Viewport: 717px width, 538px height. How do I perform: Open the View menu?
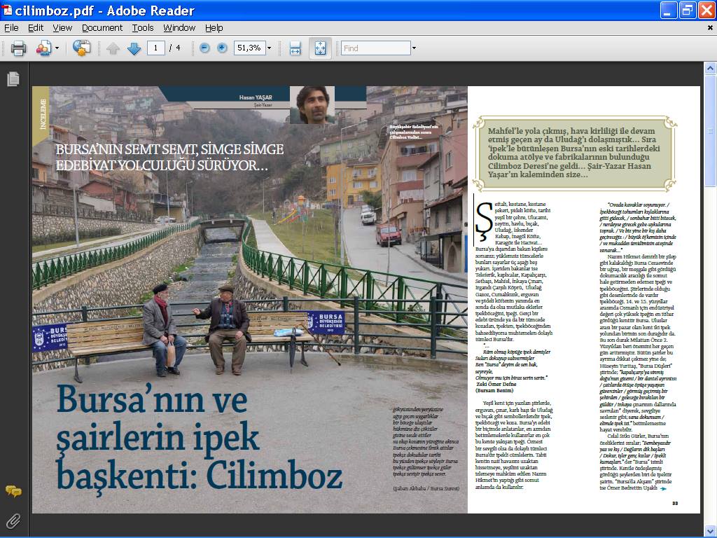[x=62, y=28]
